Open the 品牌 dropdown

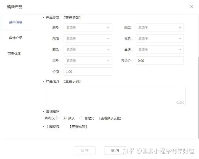point(160,49)
